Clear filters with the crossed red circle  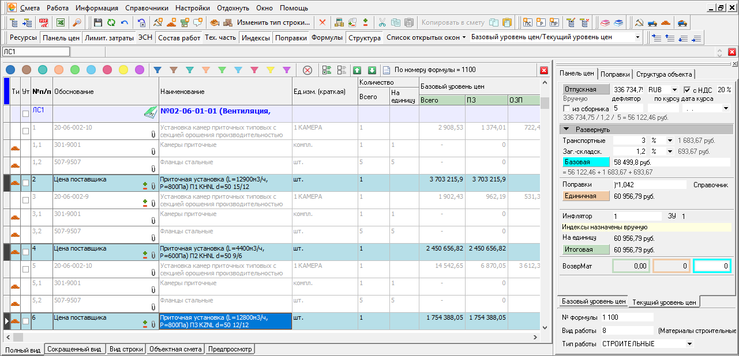307,70
